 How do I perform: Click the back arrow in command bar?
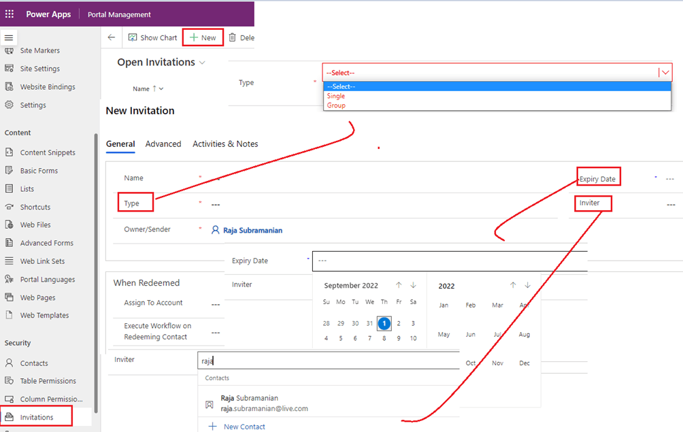112,37
